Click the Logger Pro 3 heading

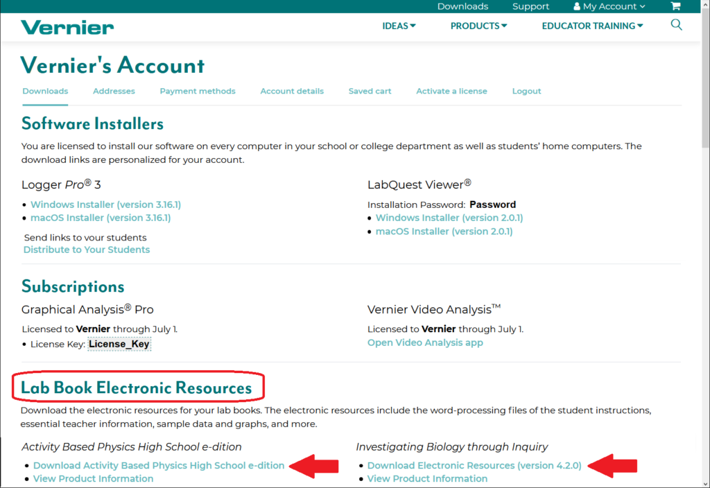61,184
